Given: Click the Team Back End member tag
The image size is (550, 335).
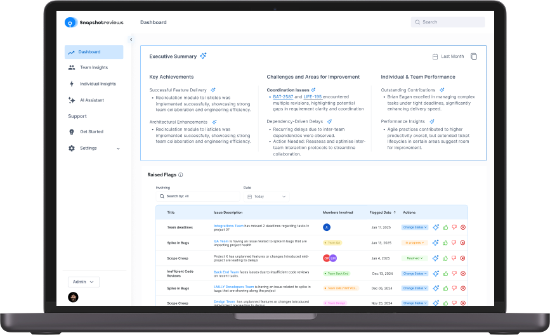Looking at the screenshot, I should tap(336, 273).
